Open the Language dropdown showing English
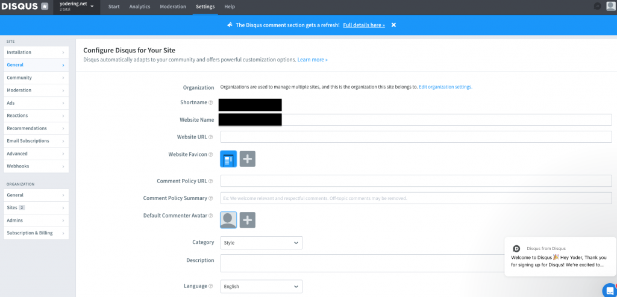 tap(262, 286)
